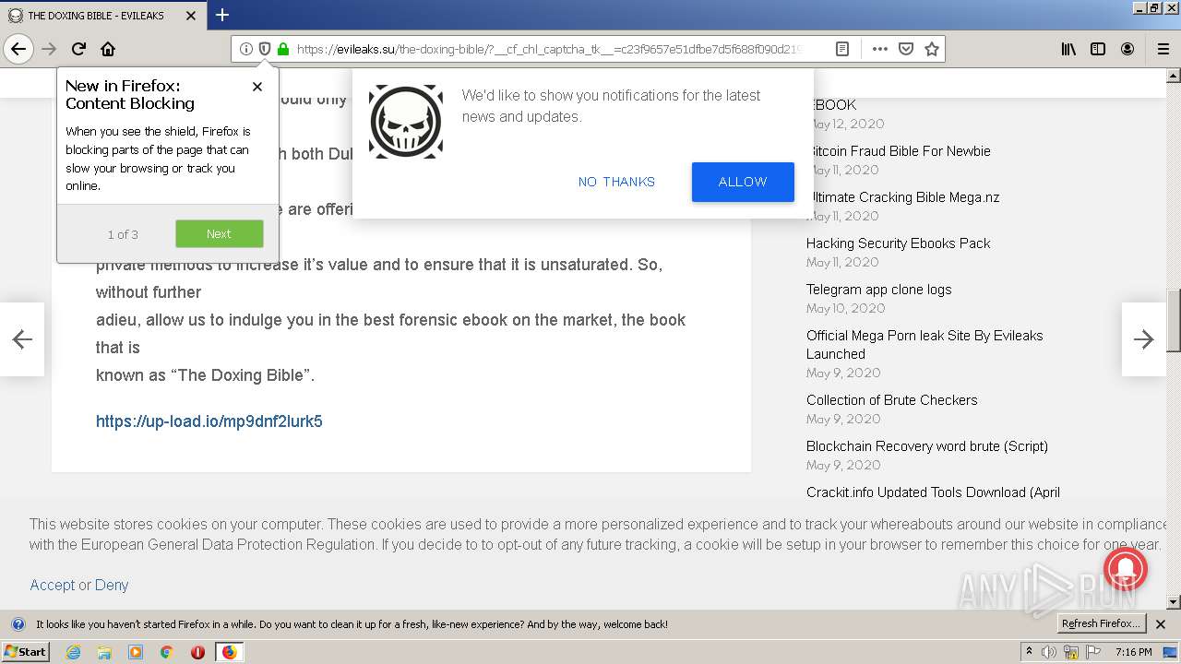1181x664 pixels.
Task: Launch Chrome from taskbar
Action: tap(167, 652)
